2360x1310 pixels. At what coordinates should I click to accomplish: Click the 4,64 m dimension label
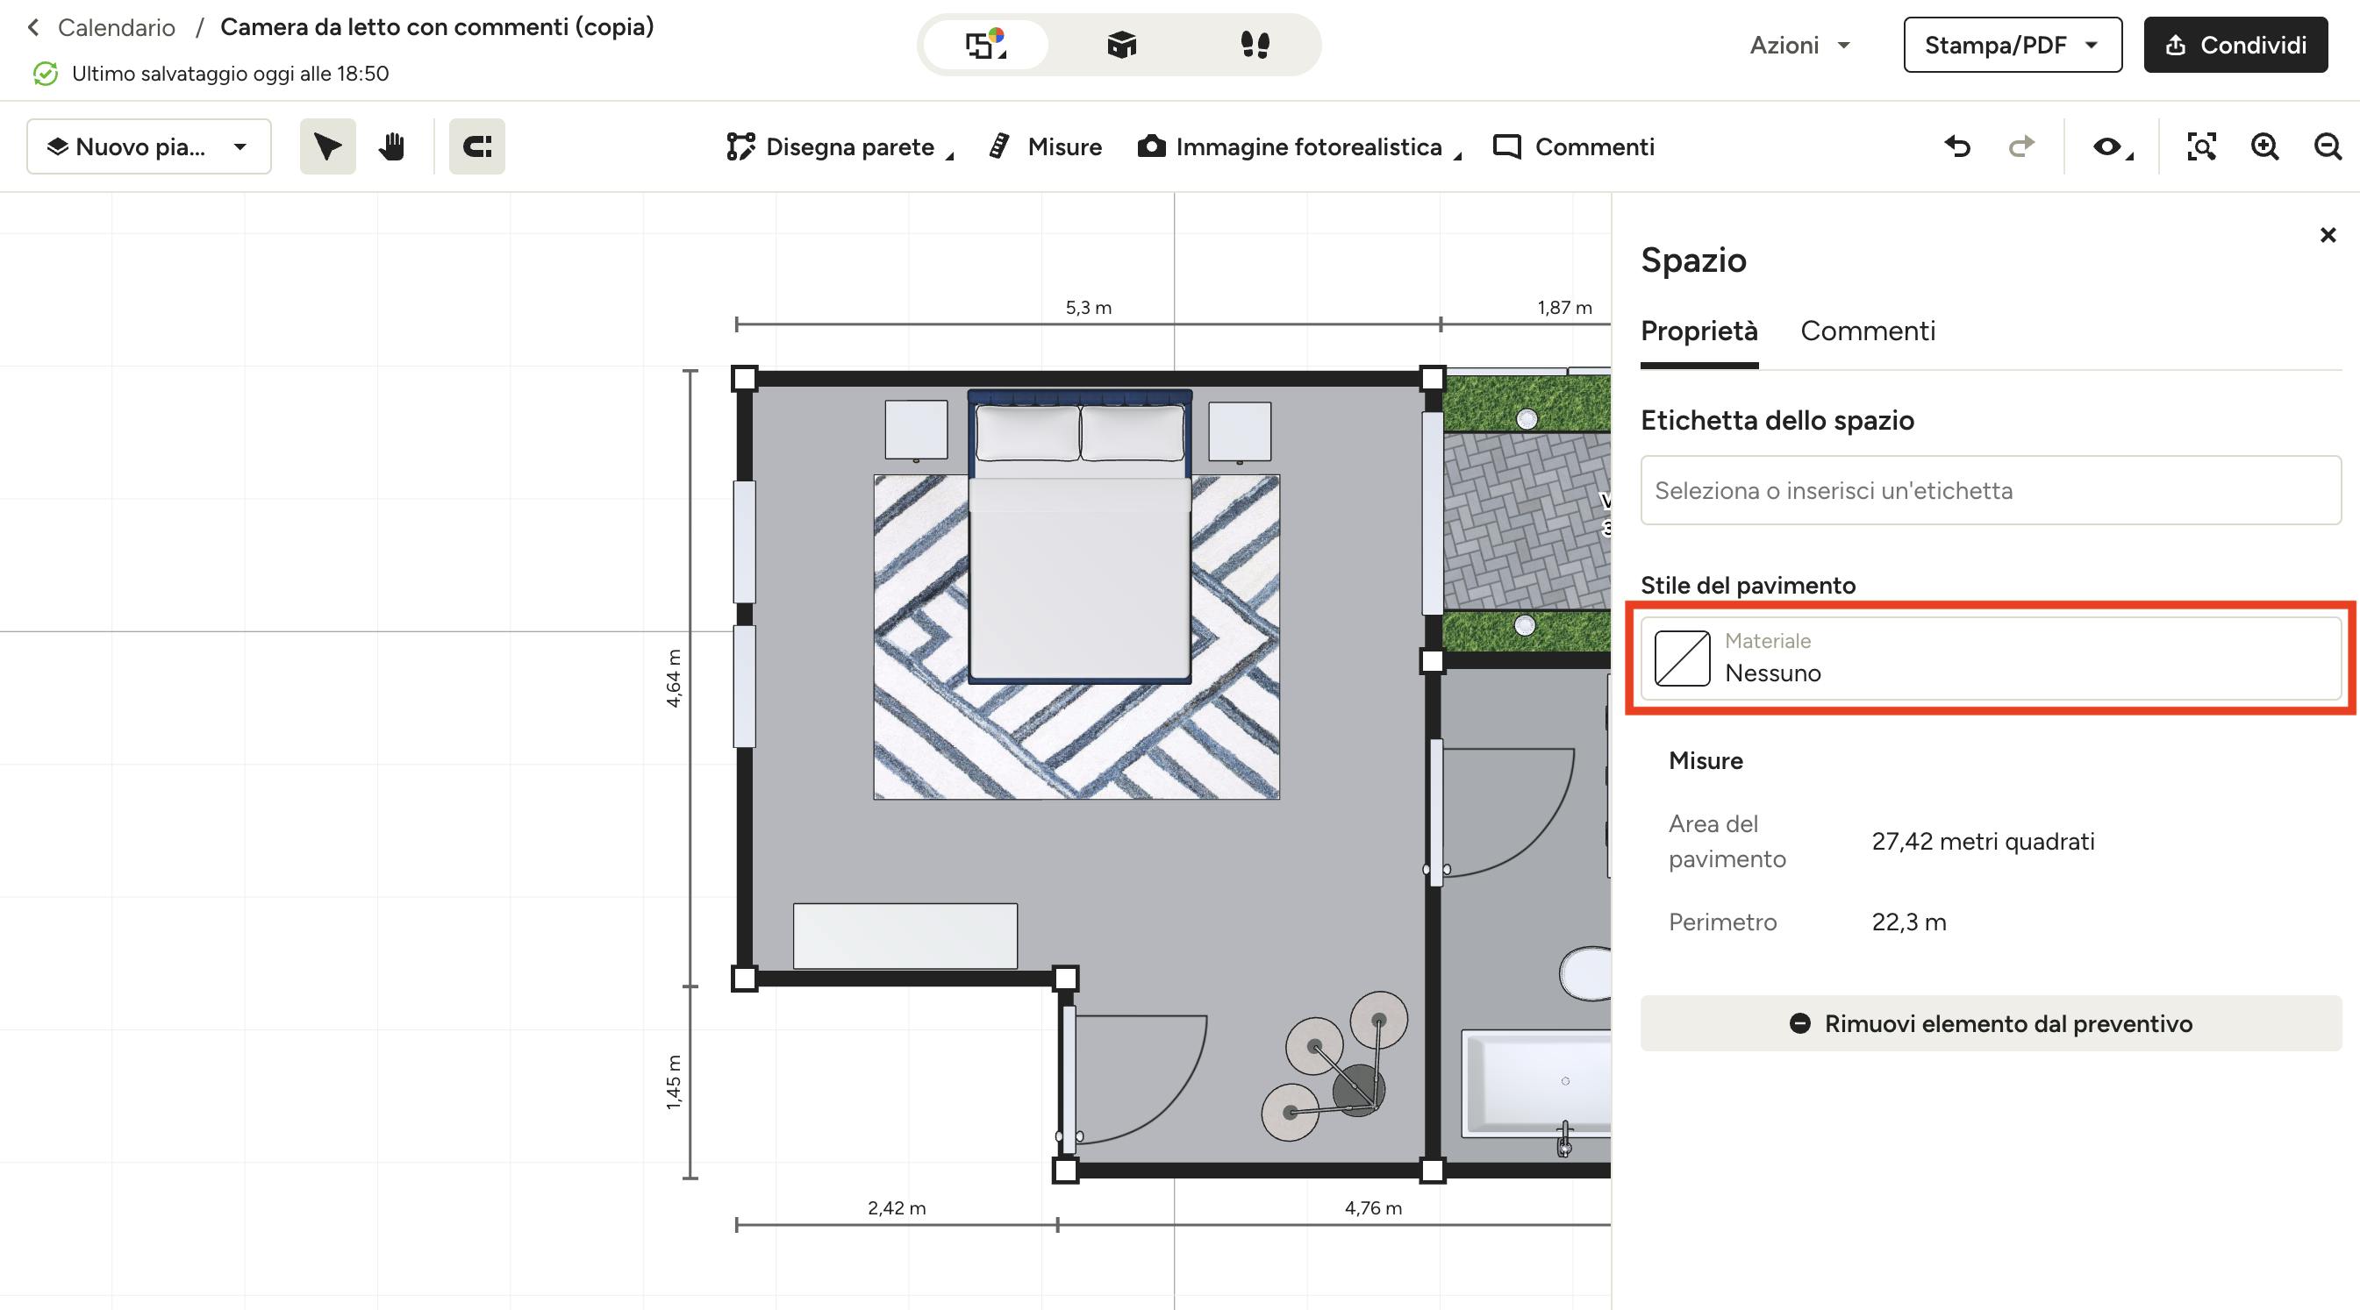pos(674,679)
